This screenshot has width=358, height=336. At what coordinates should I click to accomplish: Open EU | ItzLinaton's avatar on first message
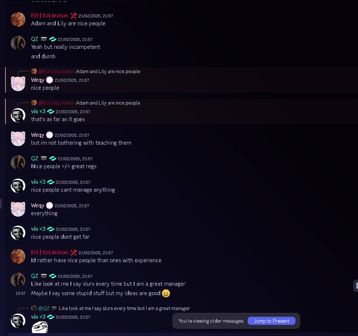point(18,20)
